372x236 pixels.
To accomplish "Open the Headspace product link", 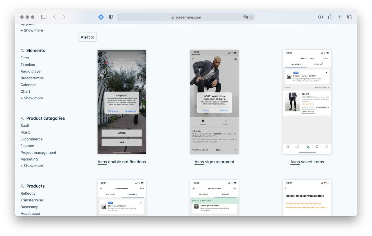I will pos(30,213).
